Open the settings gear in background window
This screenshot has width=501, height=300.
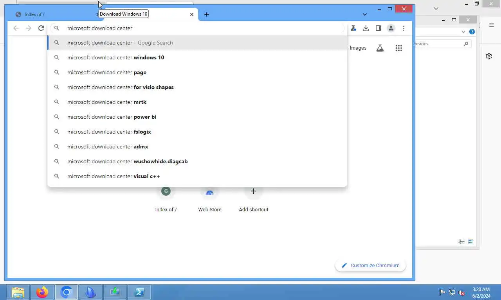click(489, 56)
